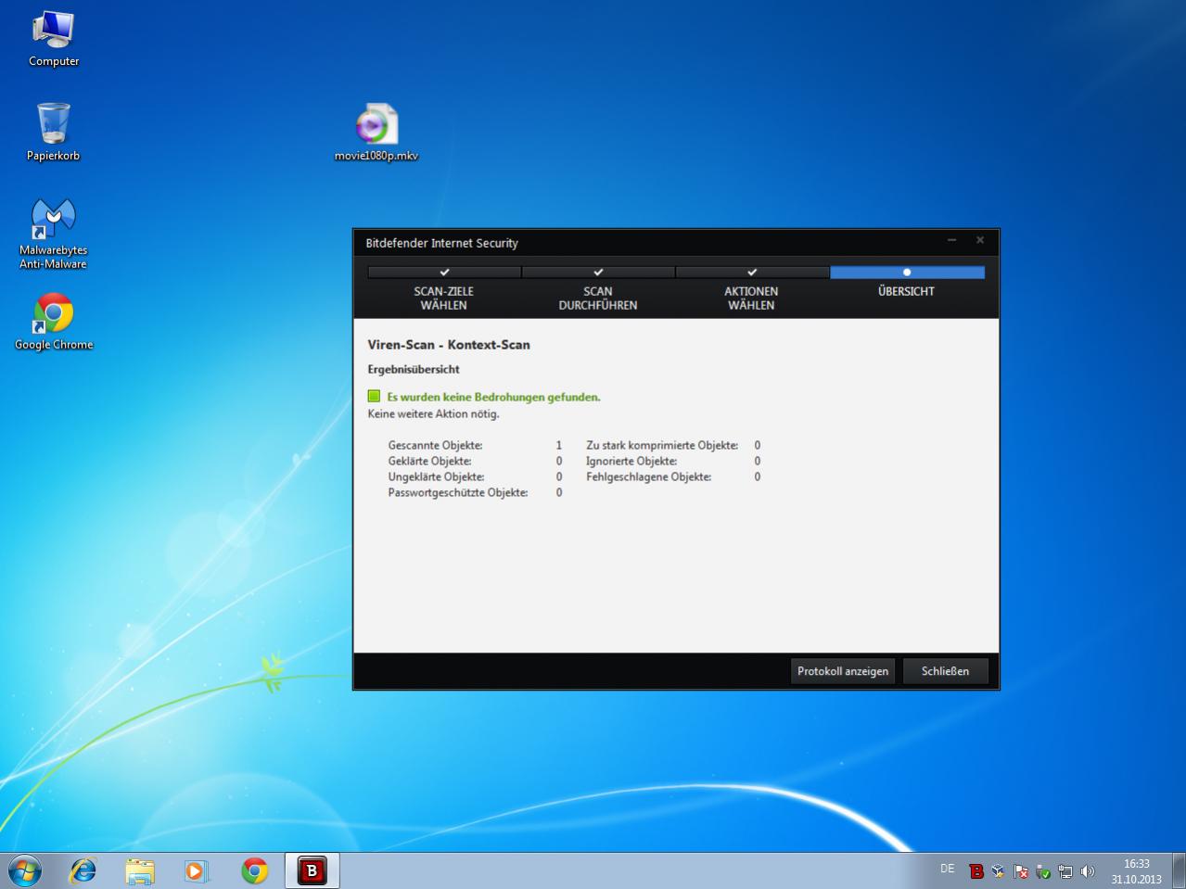Launch Internet Explorer from the taskbar
Screen dimensions: 1186x889
[83, 870]
